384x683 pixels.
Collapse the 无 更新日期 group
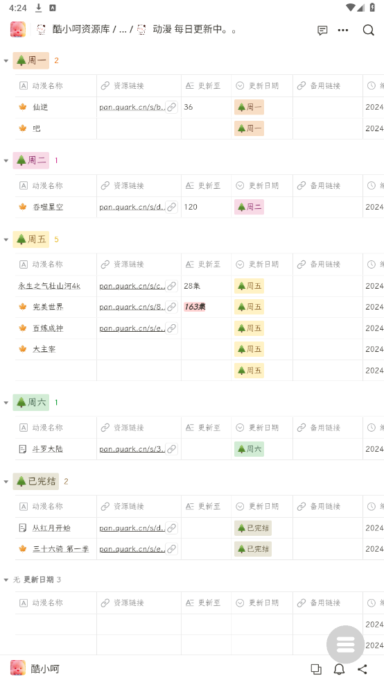click(x=6, y=580)
